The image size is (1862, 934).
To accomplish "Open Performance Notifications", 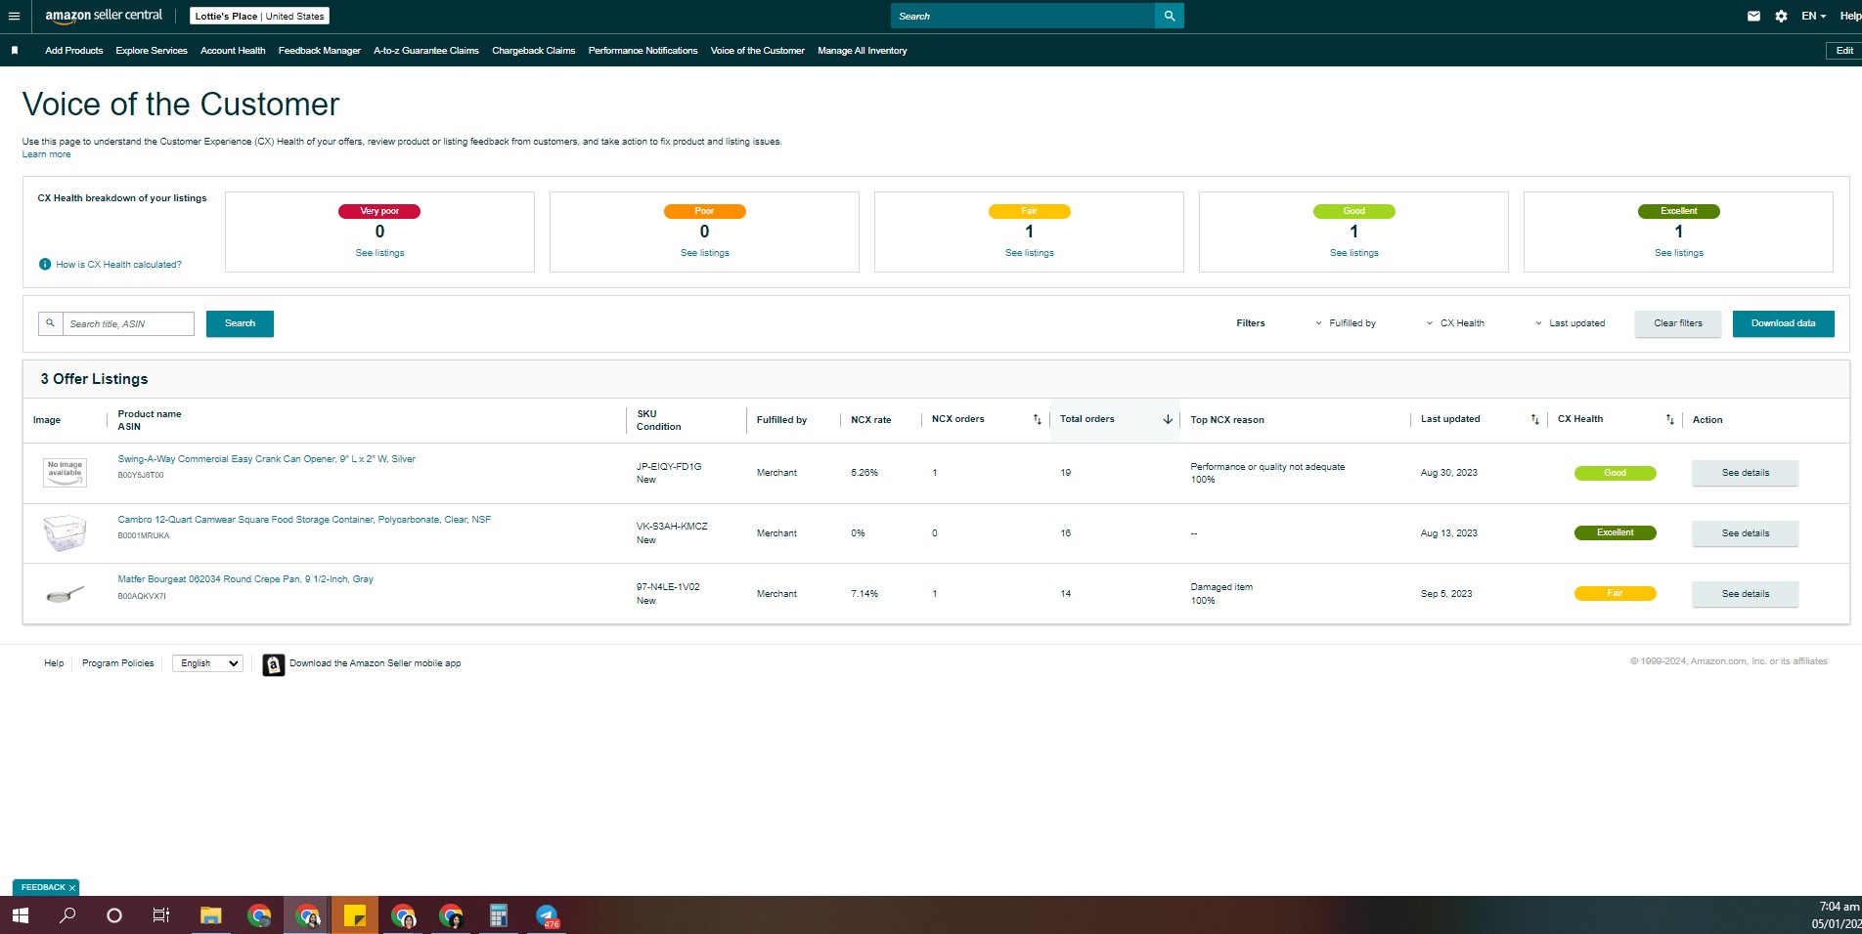I will [643, 51].
